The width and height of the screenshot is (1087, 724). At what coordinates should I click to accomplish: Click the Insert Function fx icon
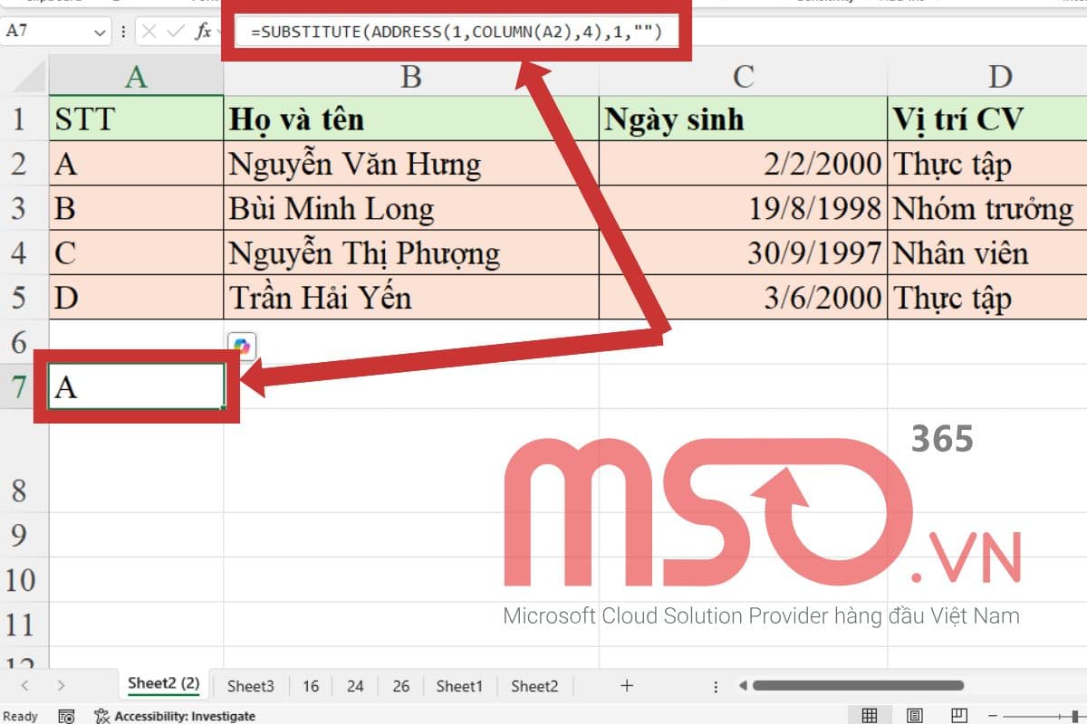(203, 32)
